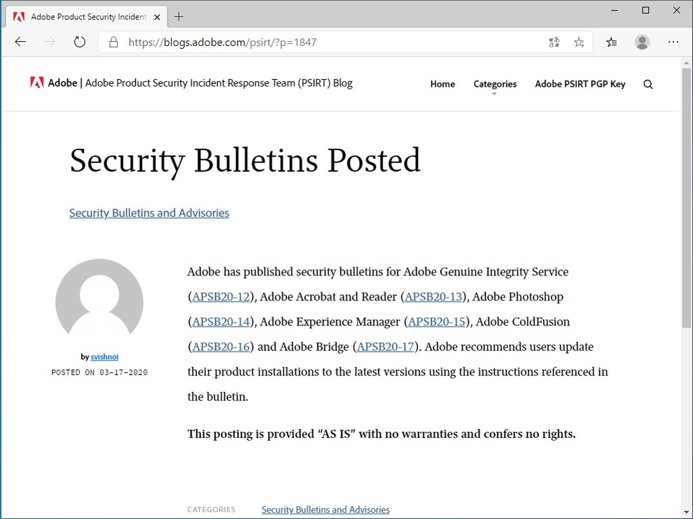Click Home in the blog navigation

[442, 84]
